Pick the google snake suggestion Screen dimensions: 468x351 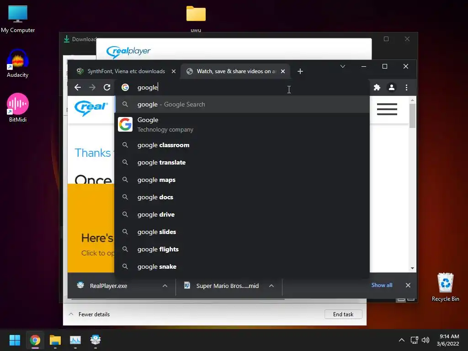pyautogui.click(x=242, y=266)
